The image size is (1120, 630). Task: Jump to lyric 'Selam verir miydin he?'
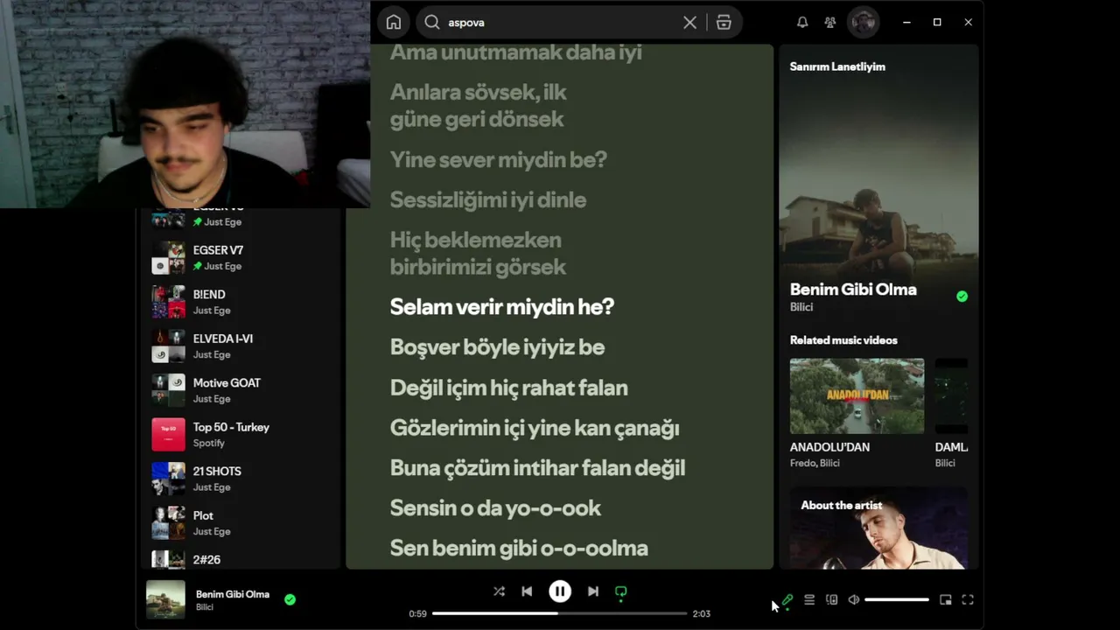(x=502, y=307)
